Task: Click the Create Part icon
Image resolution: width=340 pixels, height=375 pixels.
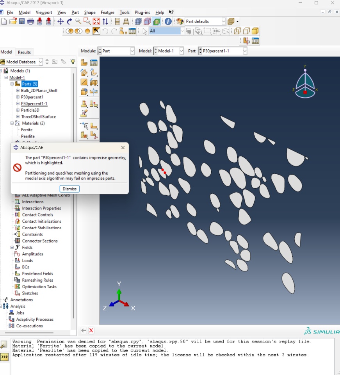Action: [x=84, y=62]
